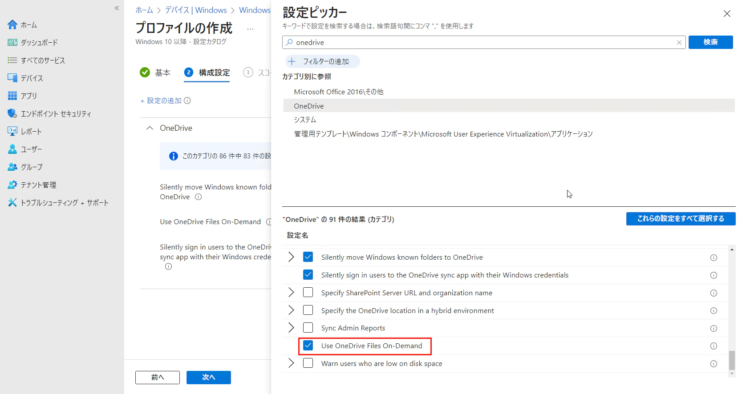
Task: Show info for Silently sign in users in picker
Action: (x=714, y=275)
